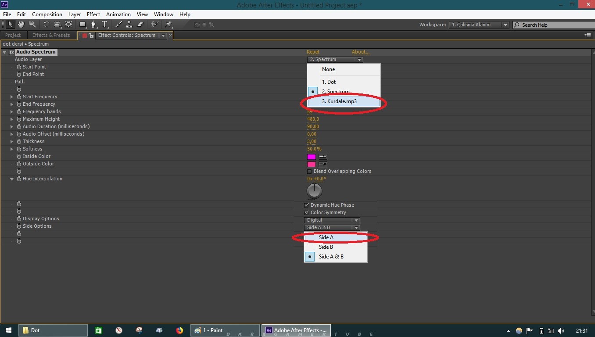Click the Softness value 50,0%
Screen dimensions: 595x337
point(314,149)
